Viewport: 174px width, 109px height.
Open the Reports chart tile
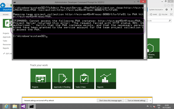click(x=106, y=79)
